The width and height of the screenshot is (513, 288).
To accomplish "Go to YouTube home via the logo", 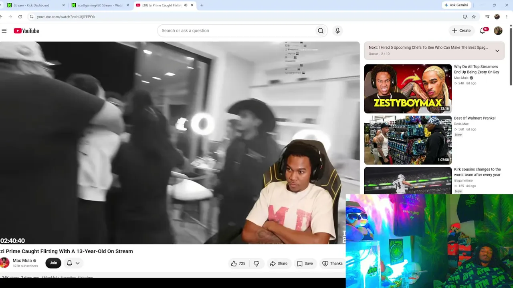I will tap(26, 31).
